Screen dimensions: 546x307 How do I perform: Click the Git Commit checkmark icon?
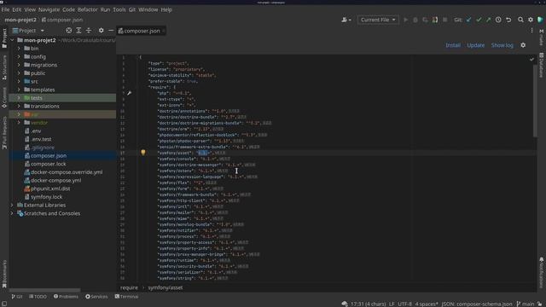tap(479, 20)
